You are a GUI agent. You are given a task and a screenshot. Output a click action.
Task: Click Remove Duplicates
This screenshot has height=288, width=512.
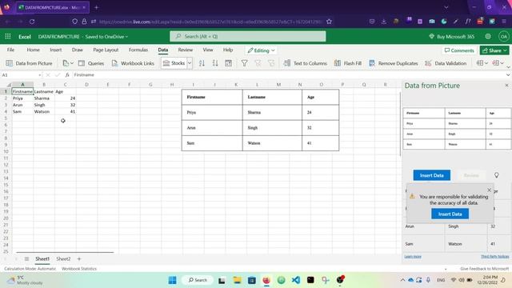click(x=394, y=63)
